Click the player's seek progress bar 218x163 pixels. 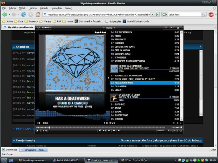[x=101, y=127]
